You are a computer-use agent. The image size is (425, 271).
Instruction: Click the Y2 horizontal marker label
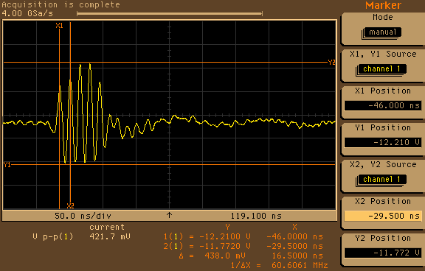[x=332, y=63]
